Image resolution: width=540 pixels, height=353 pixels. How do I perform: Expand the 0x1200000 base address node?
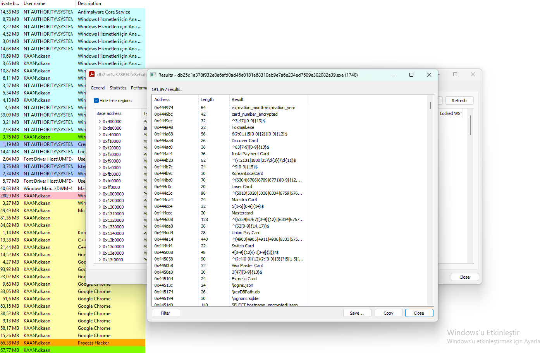click(100, 200)
